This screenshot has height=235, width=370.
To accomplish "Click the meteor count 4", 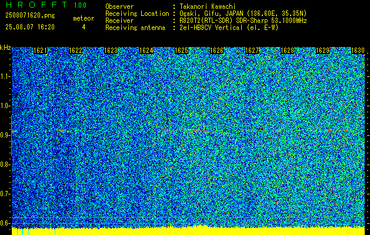I will click(84, 27).
